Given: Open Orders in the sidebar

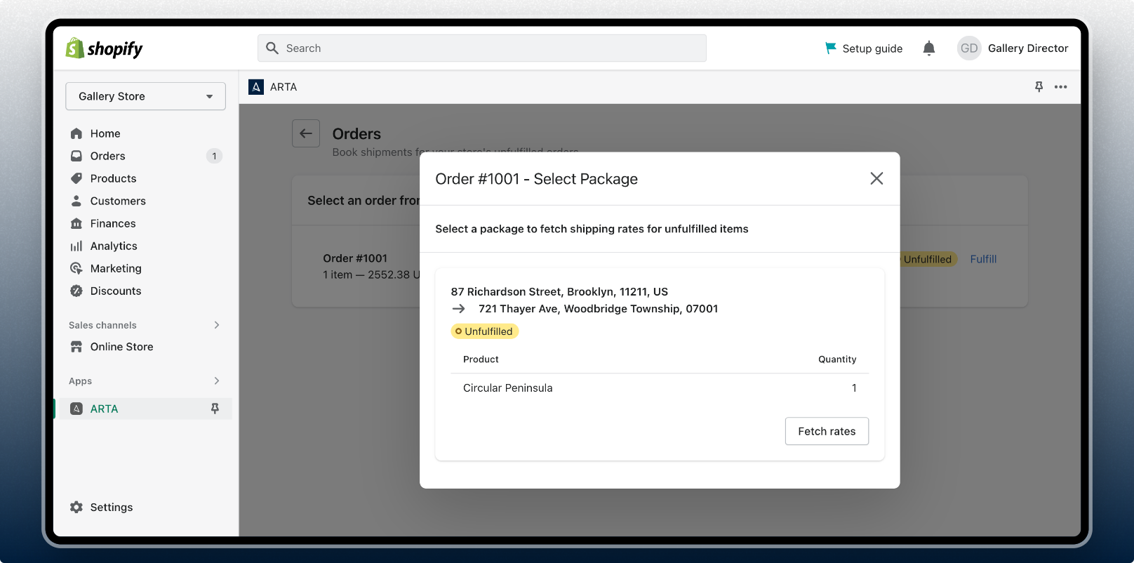Looking at the screenshot, I should (107, 156).
